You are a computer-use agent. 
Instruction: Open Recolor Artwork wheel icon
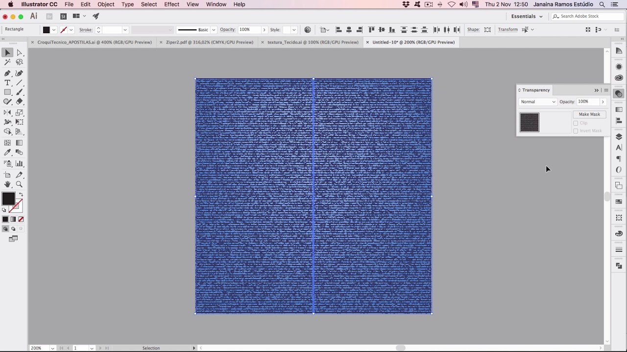tap(308, 29)
